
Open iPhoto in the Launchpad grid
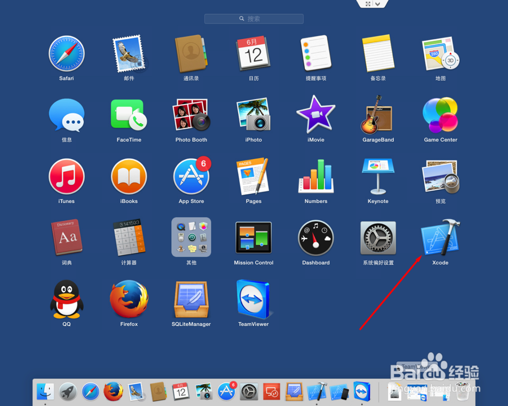(253, 115)
